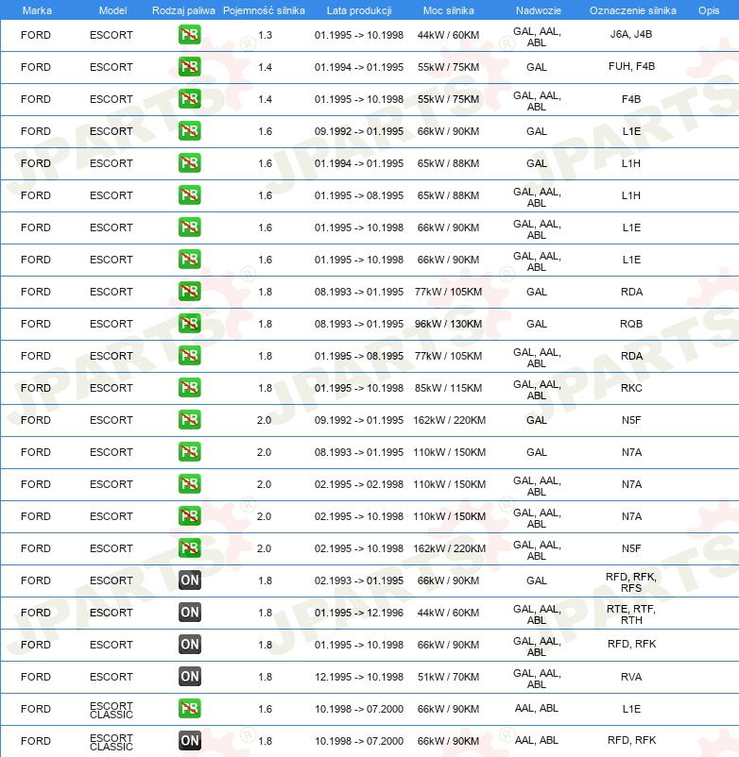
Task: Select the petrol icon in the L1H 01.1995 -> 08.1995 row
Action: click(189, 195)
